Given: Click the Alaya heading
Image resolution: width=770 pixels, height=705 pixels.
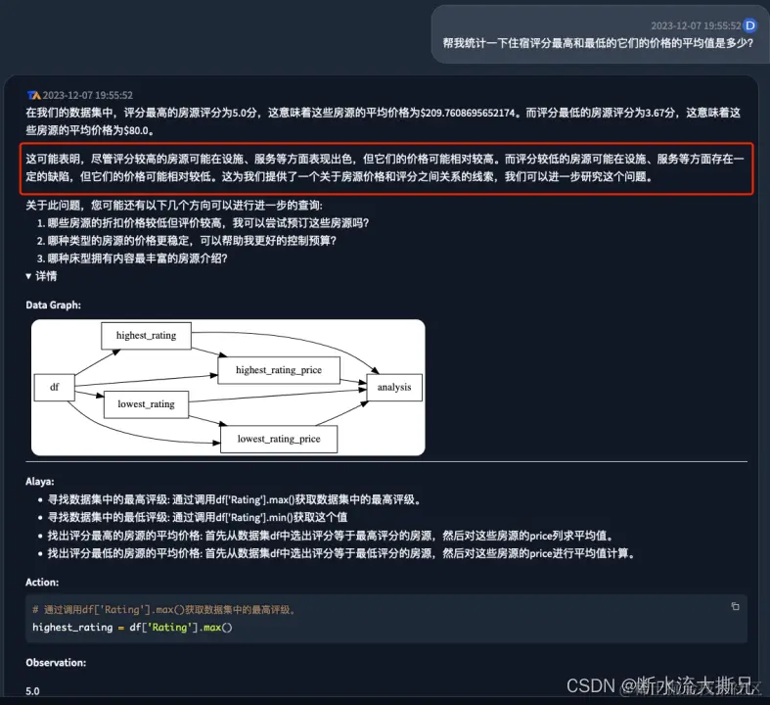Looking at the screenshot, I should coord(40,482).
